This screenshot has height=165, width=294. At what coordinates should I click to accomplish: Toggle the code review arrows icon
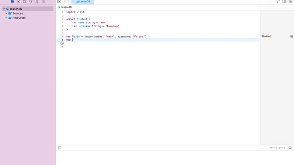278,1
